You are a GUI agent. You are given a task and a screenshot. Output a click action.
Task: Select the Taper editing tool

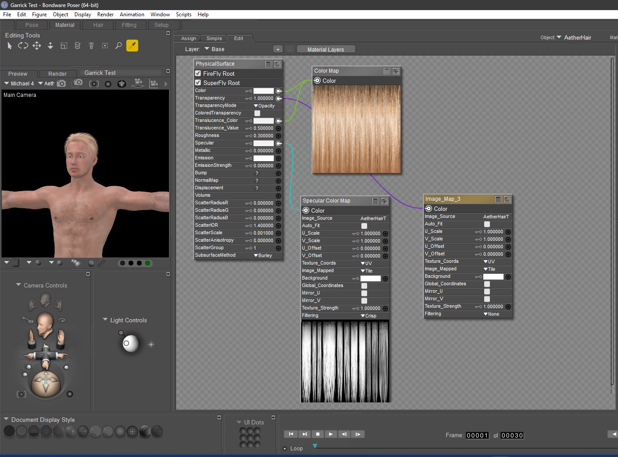coord(91,46)
